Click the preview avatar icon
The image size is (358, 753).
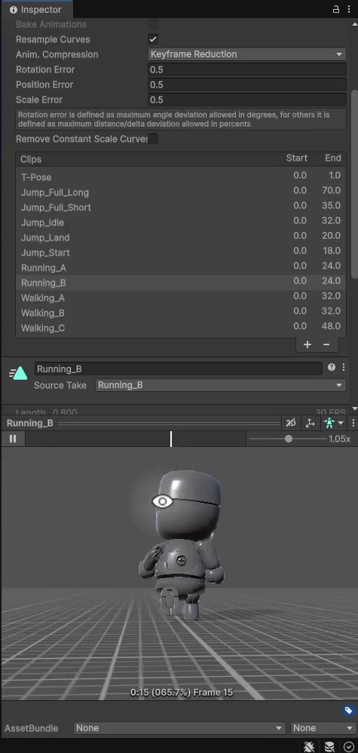pyautogui.click(x=329, y=423)
